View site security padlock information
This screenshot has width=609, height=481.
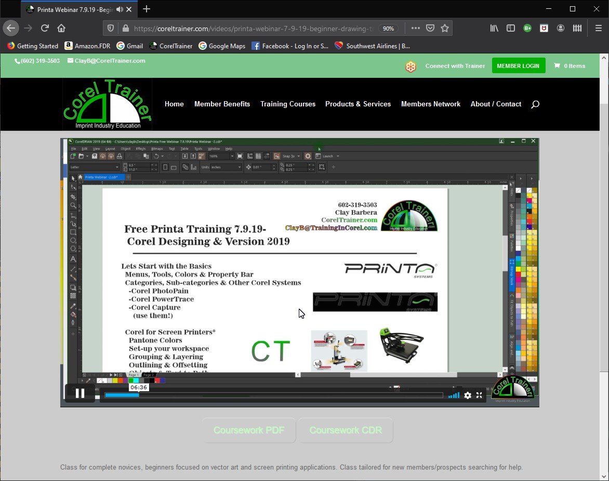click(x=125, y=29)
